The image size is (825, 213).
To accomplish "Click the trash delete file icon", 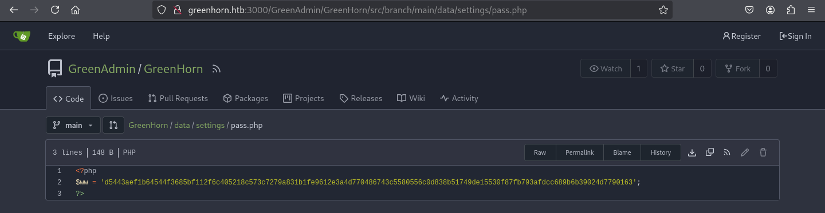I will (x=763, y=152).
